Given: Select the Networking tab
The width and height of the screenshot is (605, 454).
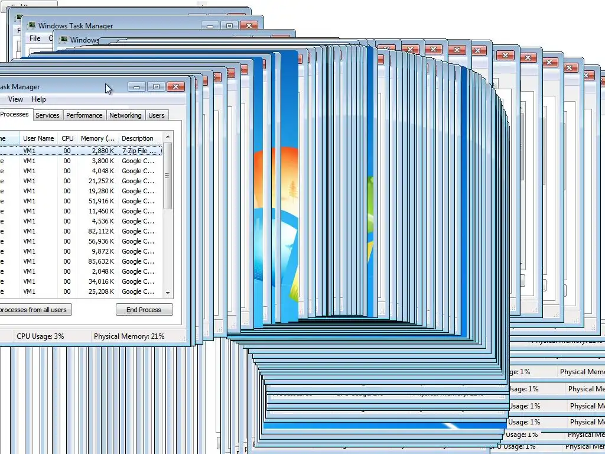Looking at the screenshot, I should click(125, 115).
